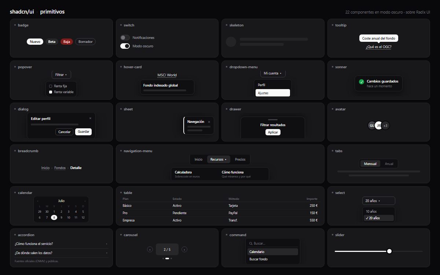
Task: Choose the checked 20 años option
Action: [378, 218]
